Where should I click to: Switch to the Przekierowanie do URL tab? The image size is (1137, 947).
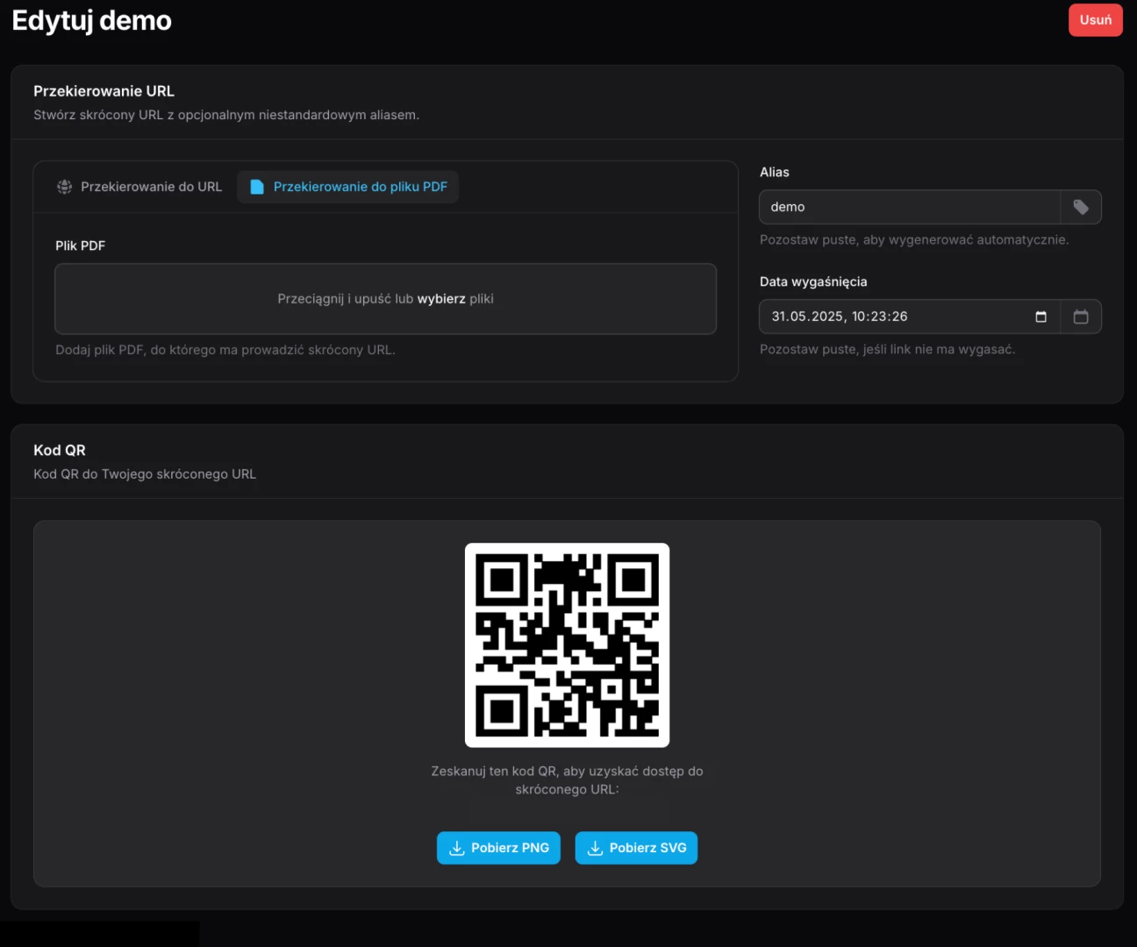click(139, 187)
